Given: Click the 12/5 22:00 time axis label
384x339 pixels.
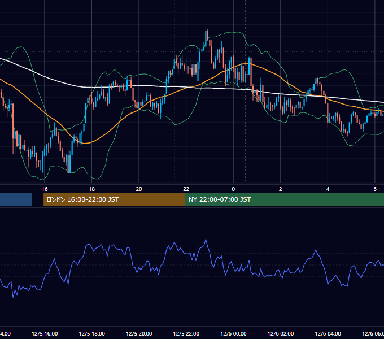Looking at the screenshot, I should click(186, 333).
